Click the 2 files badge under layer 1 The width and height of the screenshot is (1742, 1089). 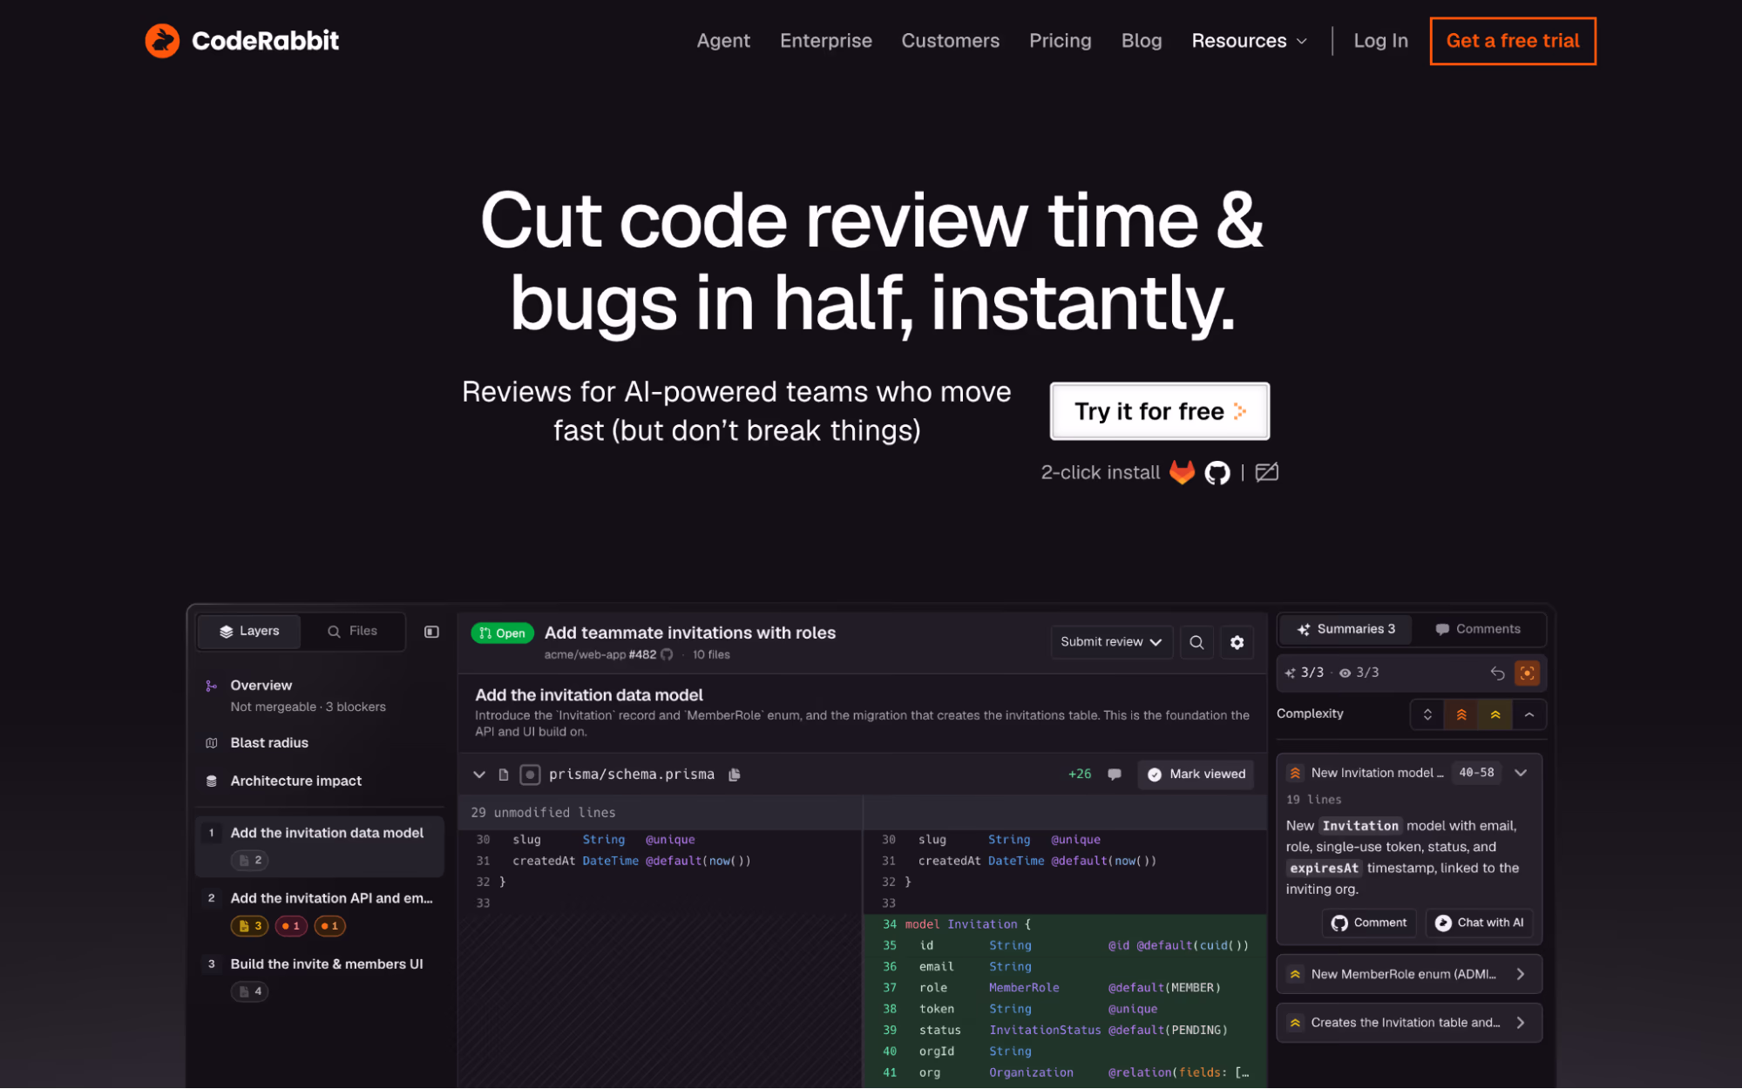tap(250, 860)
